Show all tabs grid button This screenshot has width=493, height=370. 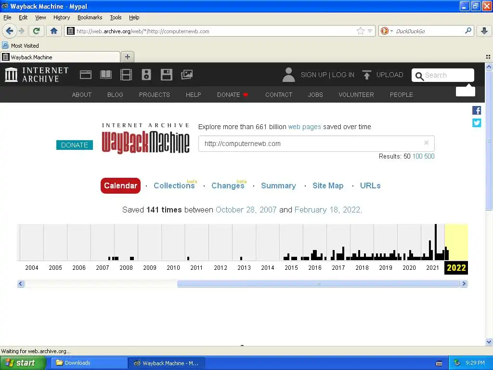click(488, 57)
